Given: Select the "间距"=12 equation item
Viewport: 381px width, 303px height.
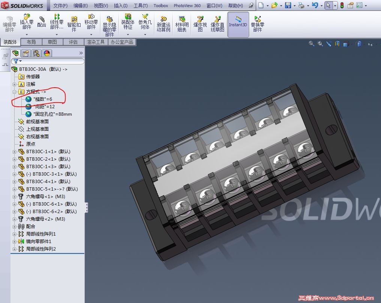Looking at the screenshot, I should tap(40, 107).
